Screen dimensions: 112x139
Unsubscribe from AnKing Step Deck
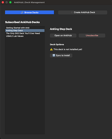pos(92,35)
